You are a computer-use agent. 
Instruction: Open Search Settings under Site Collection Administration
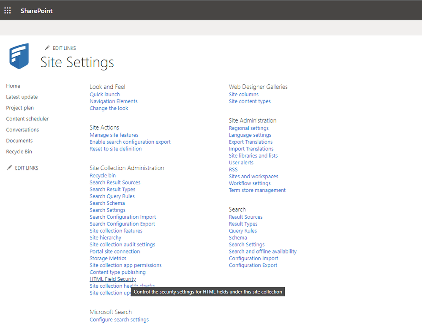click(108, 210)
